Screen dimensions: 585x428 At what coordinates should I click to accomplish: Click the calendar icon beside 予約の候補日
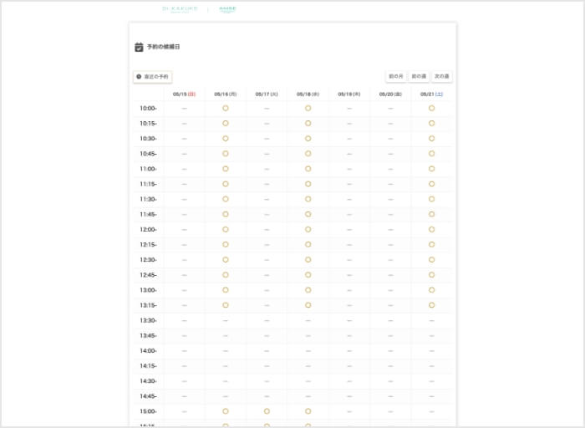pos(139,47)
